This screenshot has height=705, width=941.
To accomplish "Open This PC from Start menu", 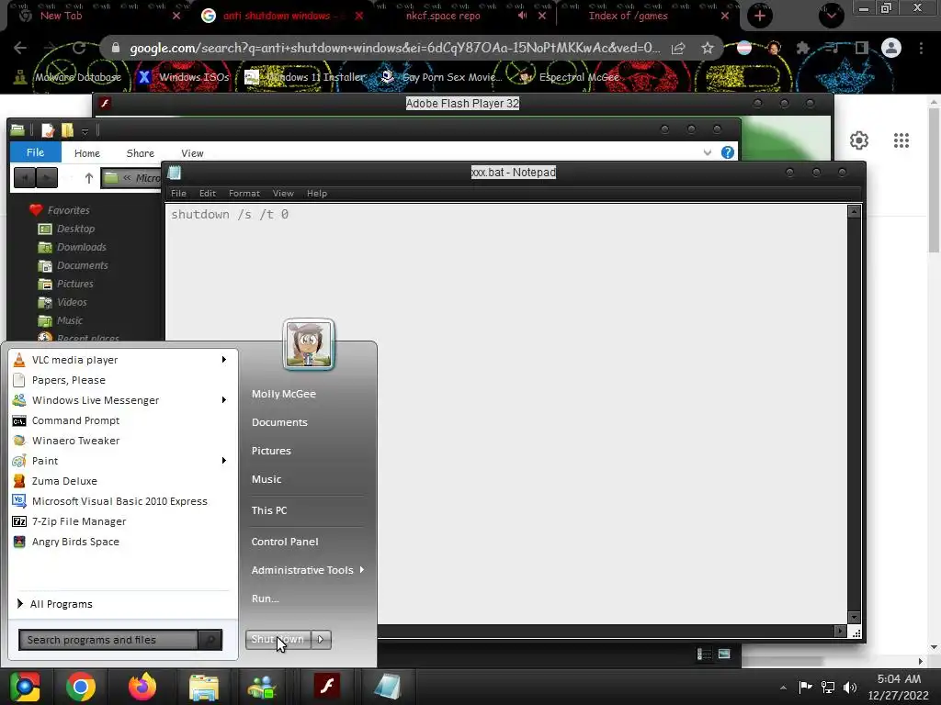I will [269, 510].
